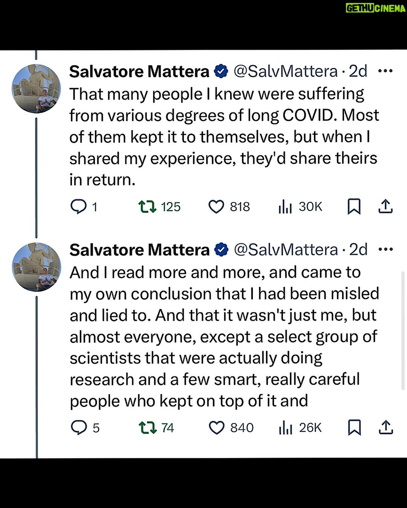This screenshot has width=407, height=508.
Task: Share the first tweet via upload icon
Action: [386, 207]
